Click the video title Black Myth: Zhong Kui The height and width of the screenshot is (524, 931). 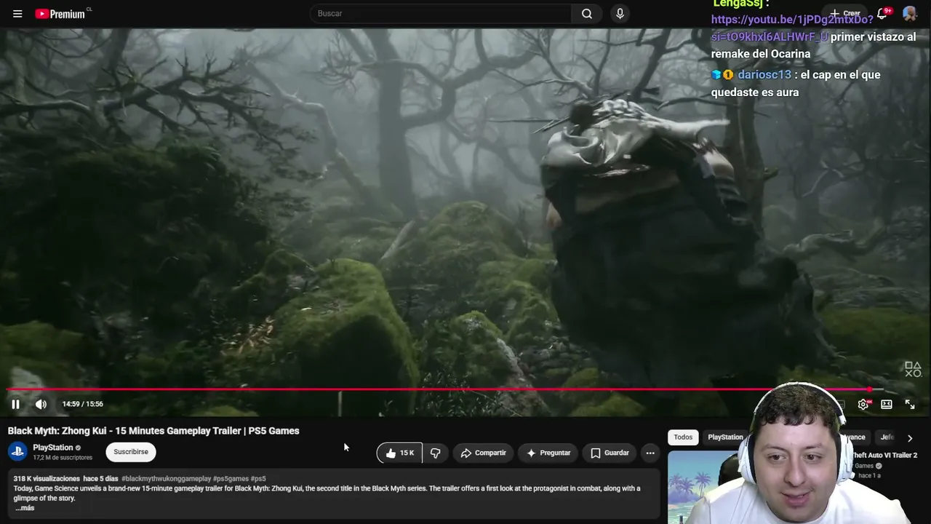pos(153,431)
